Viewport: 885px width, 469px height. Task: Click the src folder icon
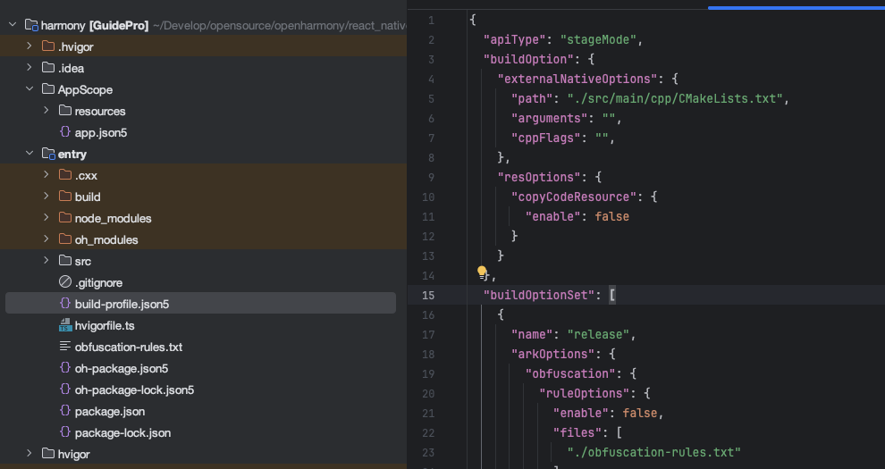coord(65,261)
